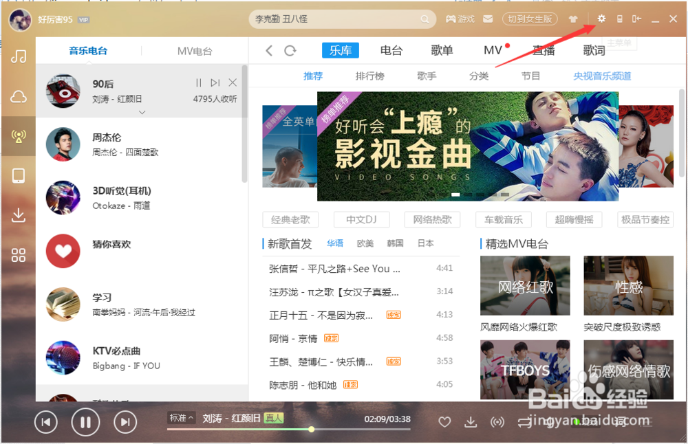Open the MV top tab
Image resolution: width=688 pixels, height=444 pixels.
[x=493, y=50]
